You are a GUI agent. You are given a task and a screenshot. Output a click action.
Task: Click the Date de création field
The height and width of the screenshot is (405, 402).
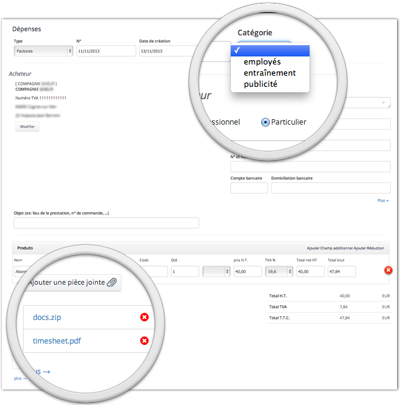point(168,51)
